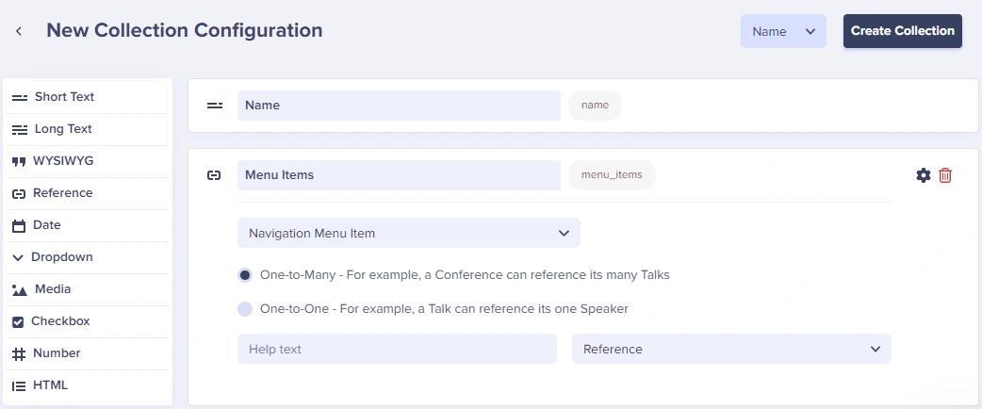
Task: Expand the Navigation Menu Item dropdown
Action: (408, 233)
